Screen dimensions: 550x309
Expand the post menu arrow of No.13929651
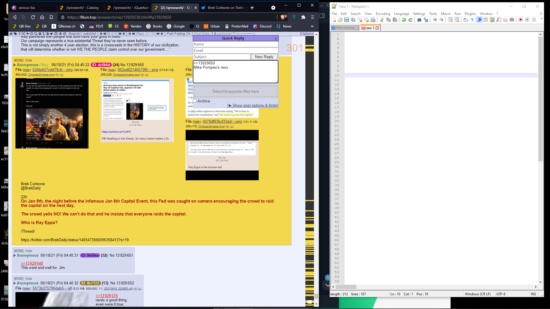(x=15, y=255)
